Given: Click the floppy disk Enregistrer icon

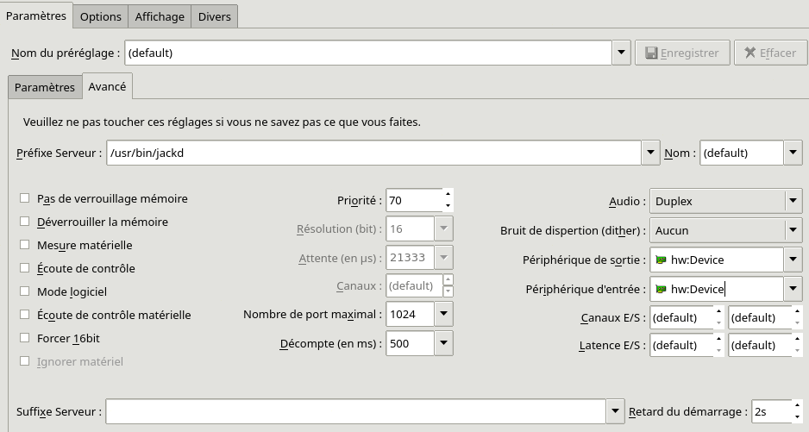Looking at the screenshot, I should coord(651,53).
